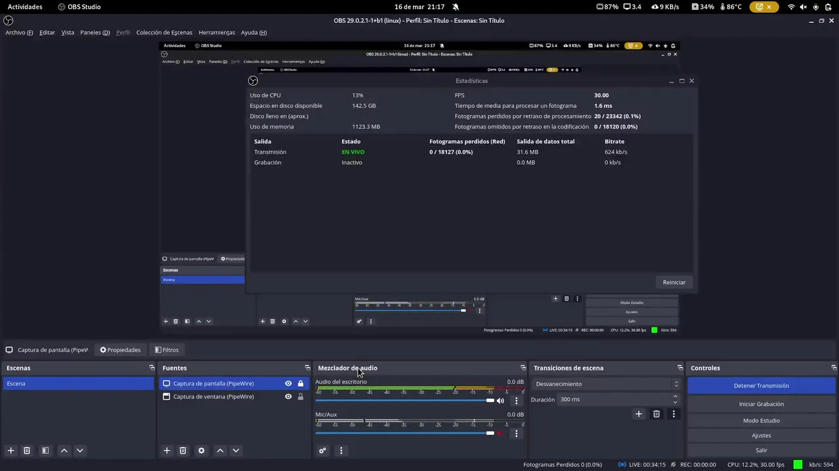
Task: Open the Archivo menu
Action: coord(19,32)
